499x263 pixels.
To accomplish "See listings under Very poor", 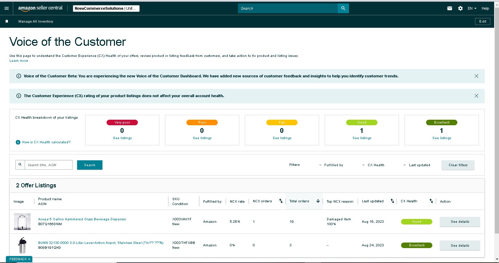I will click(x=122, y=138).
